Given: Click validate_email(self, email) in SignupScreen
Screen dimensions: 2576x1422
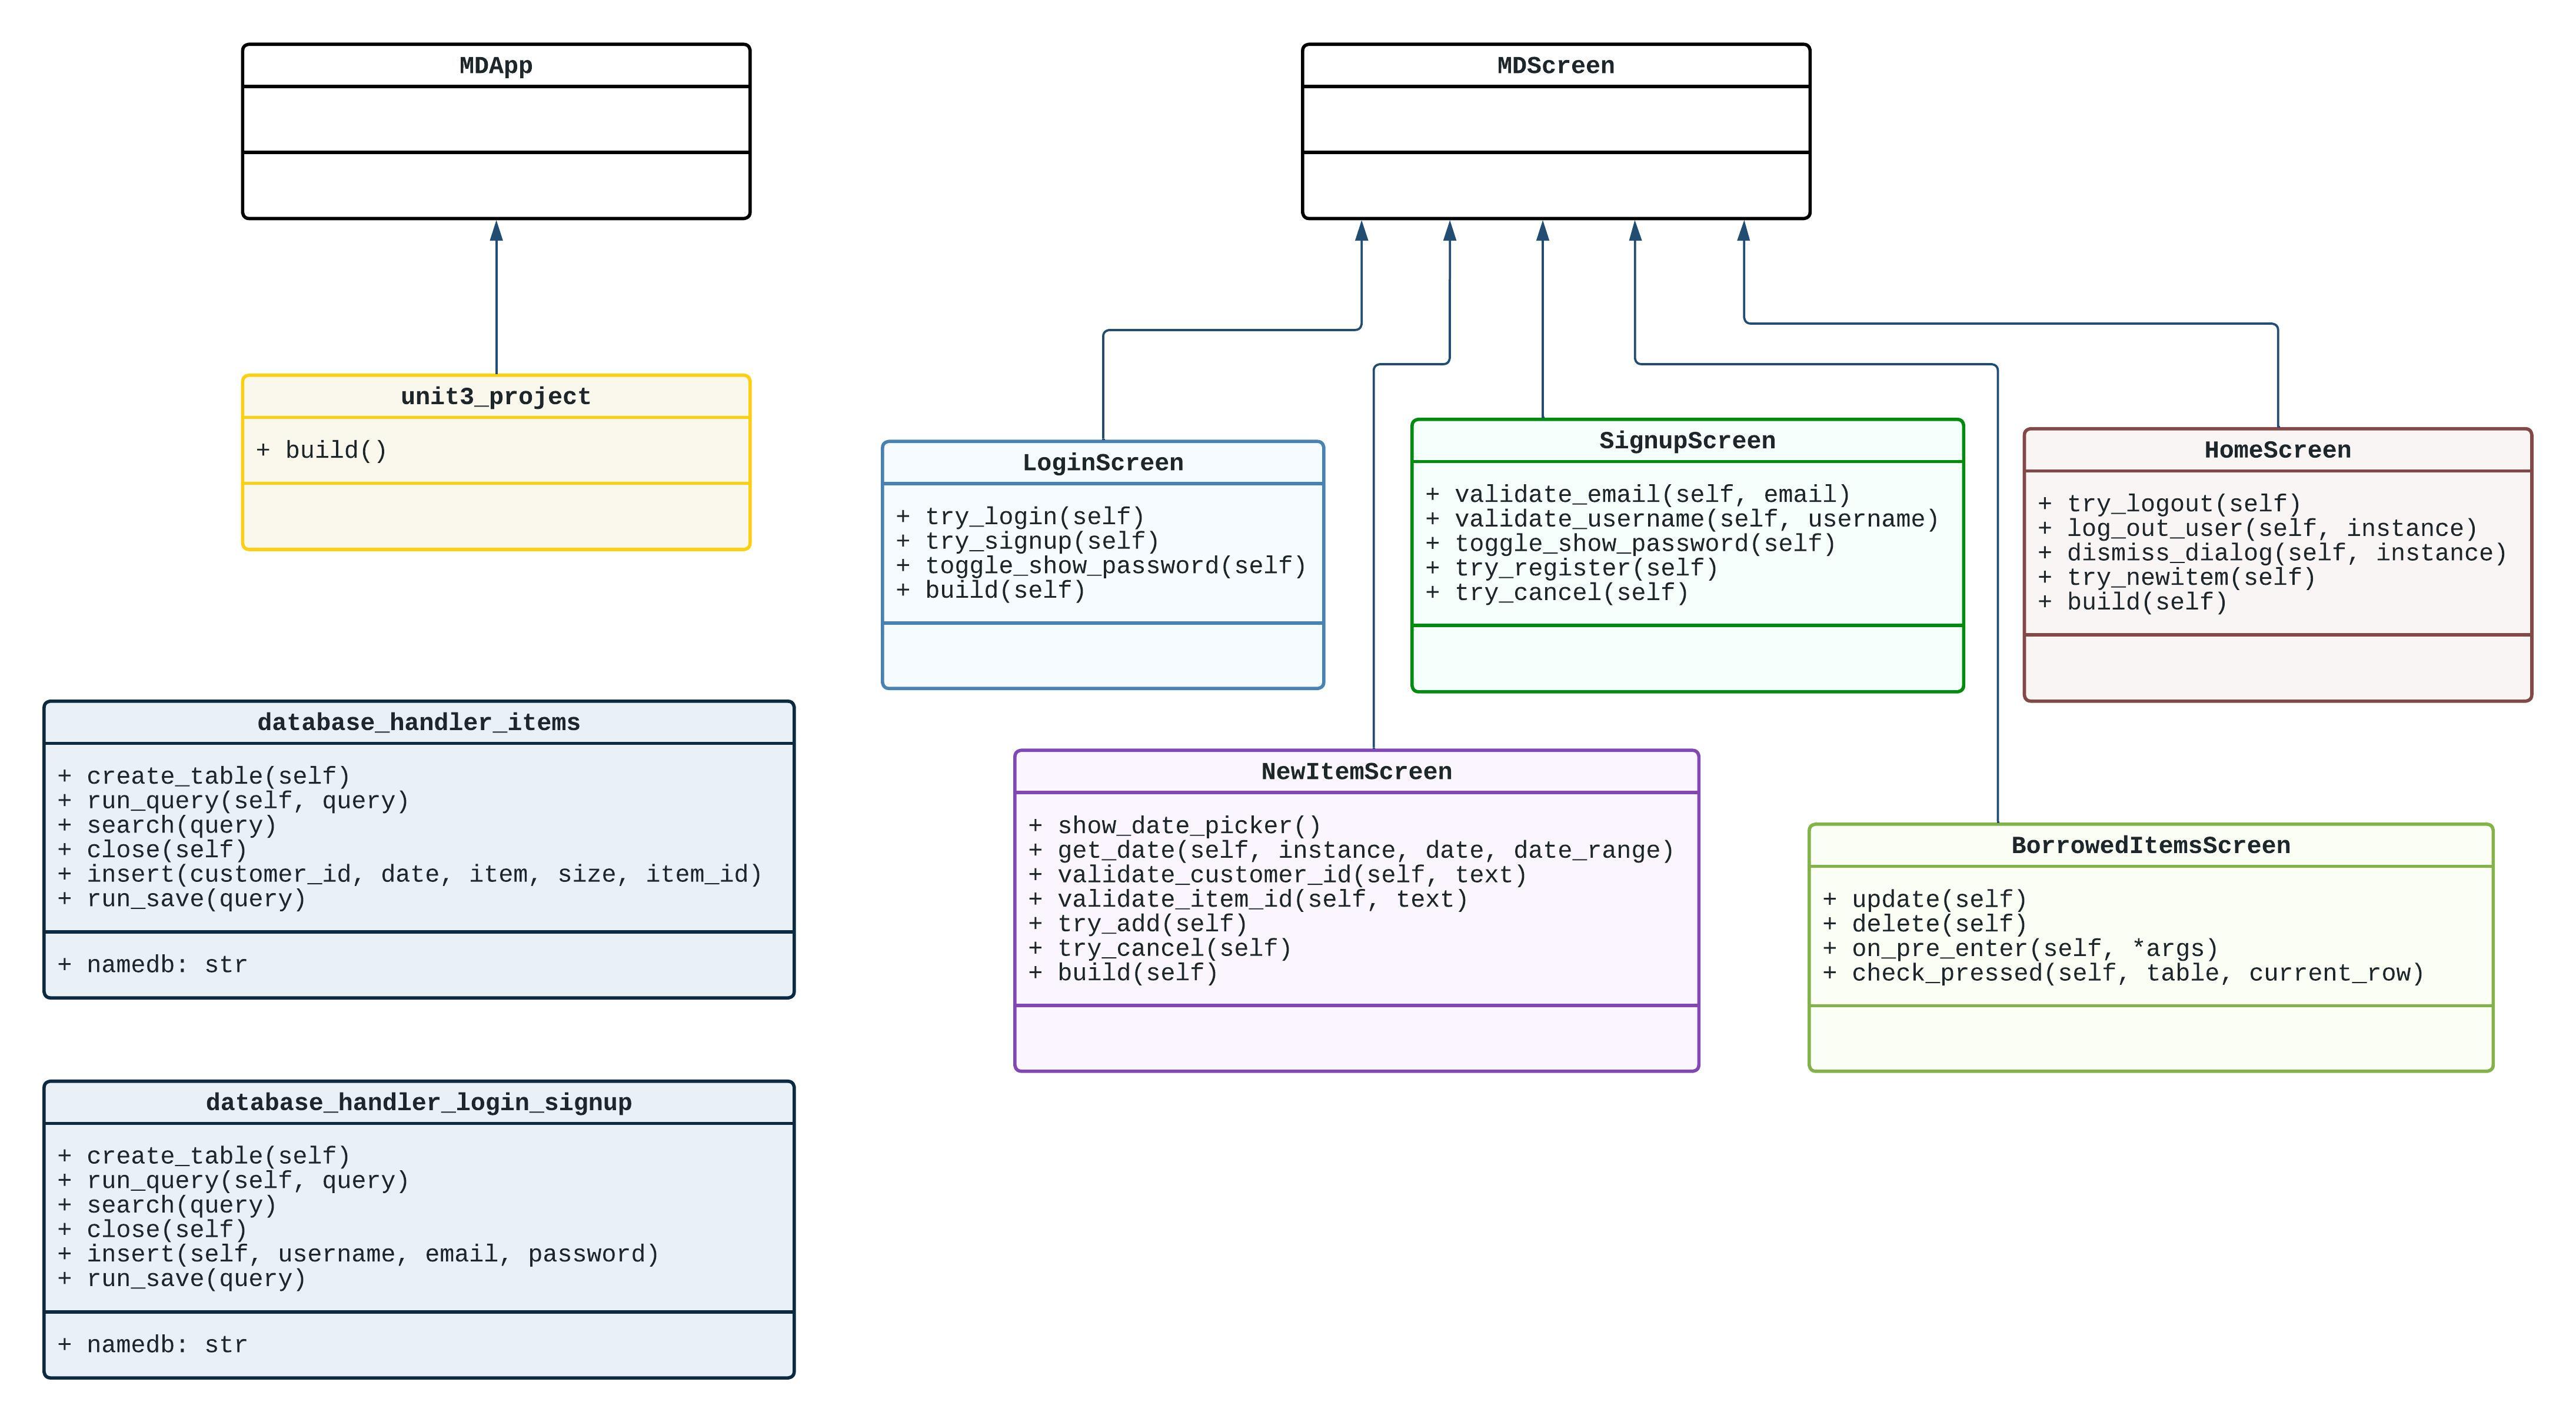Looking at the screenshot, I should [x=1637, y=494].
